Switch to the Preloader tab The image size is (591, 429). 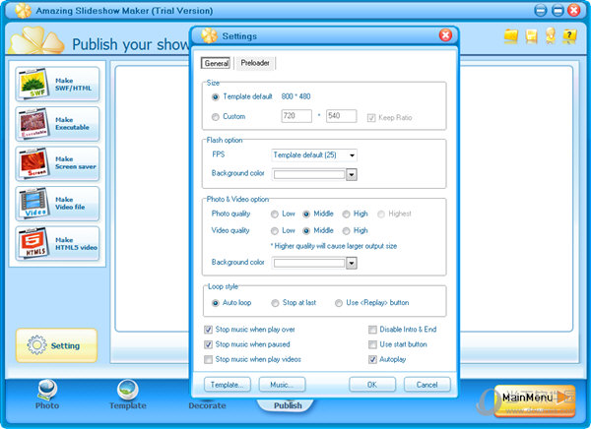(255, 63)
